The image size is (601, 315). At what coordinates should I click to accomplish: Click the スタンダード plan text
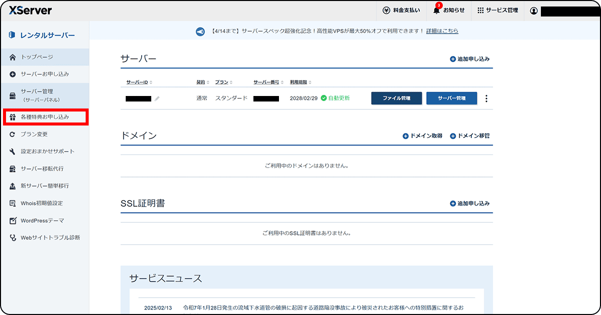pos(231,98)
